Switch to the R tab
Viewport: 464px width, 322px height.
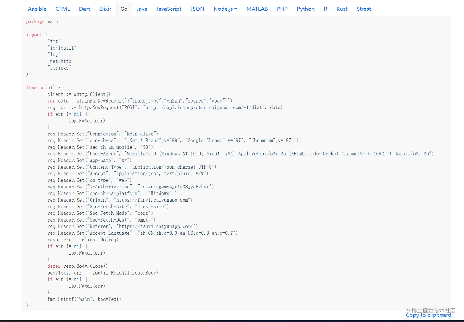(326, 9)
